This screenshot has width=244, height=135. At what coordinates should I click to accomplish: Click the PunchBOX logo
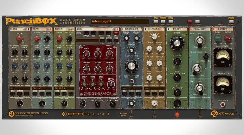[x=32, y=21]
